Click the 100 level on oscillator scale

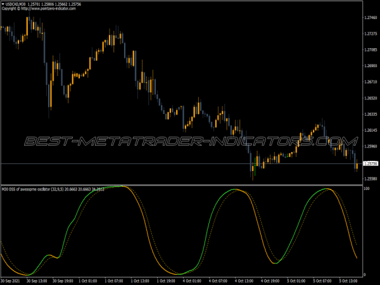pos(367,189)
